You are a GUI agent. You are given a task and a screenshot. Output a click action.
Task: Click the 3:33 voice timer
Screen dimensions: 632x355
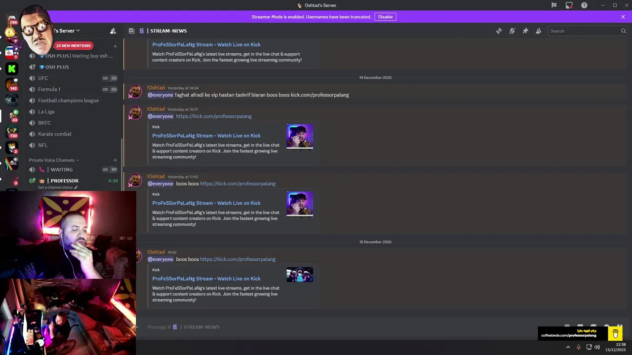pyautogui.click(x=113, y=181)
